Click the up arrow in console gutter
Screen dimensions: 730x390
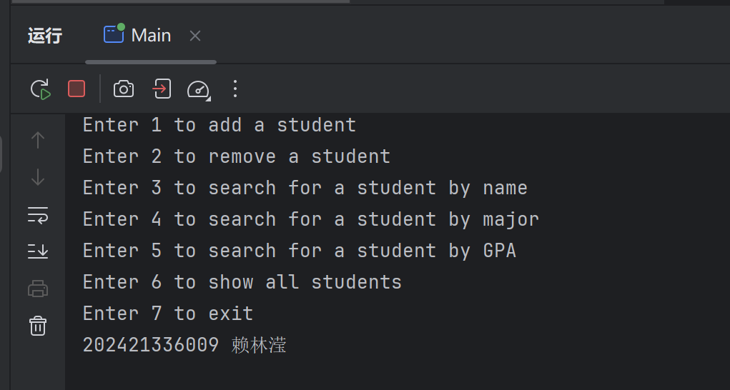coord(38,140)
